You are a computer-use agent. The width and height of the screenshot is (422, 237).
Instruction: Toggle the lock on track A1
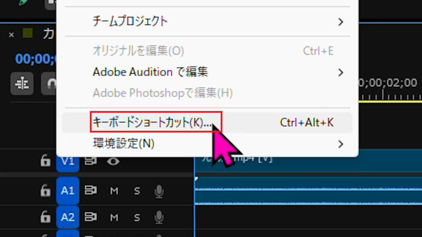pyautogui.click(x=45, y=191)
